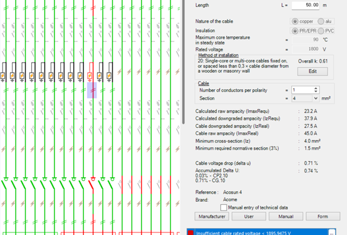The height and width of the screenshot is (235, 347).
Task: Open error message details ellipsis
Action: tap(331, 232)
